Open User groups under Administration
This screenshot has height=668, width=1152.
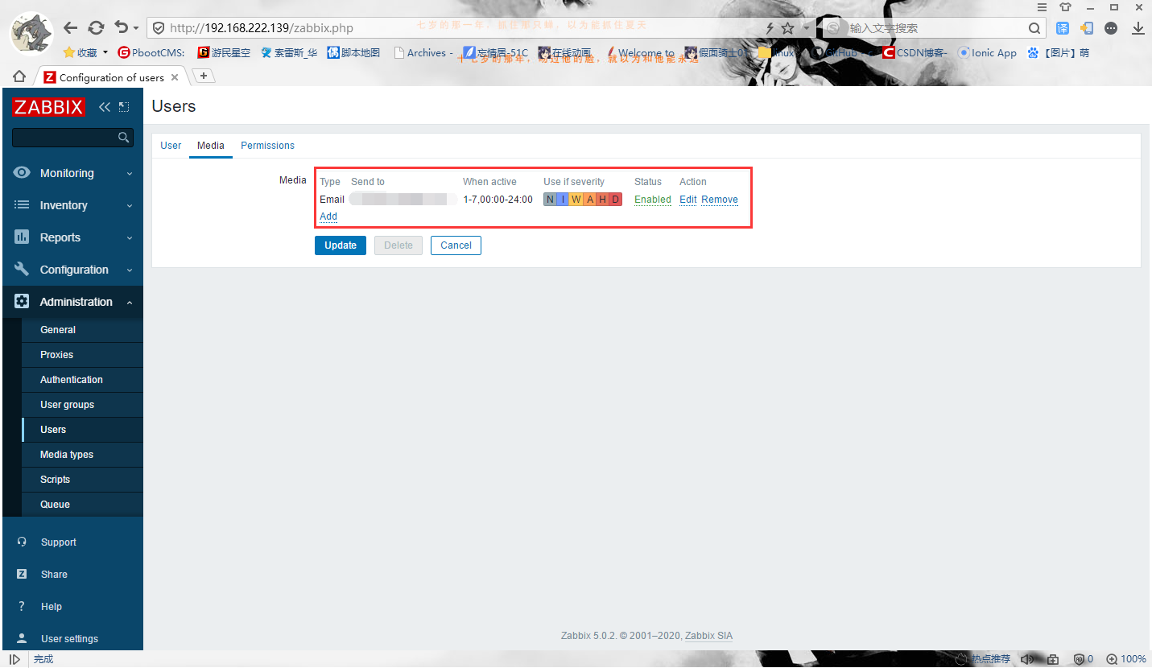(82, 405)
